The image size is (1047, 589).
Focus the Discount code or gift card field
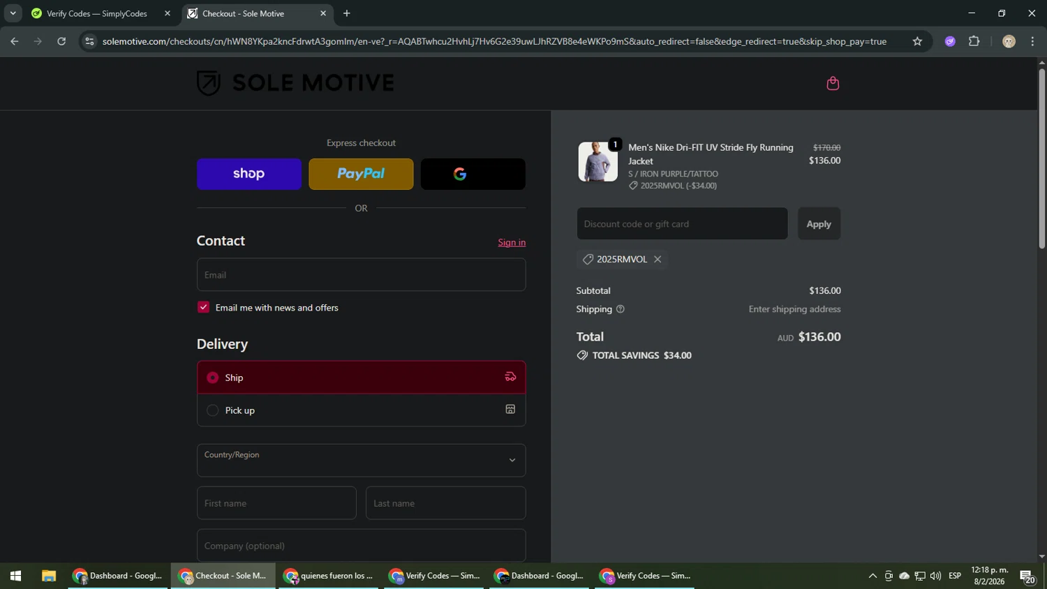coord(682,224)
